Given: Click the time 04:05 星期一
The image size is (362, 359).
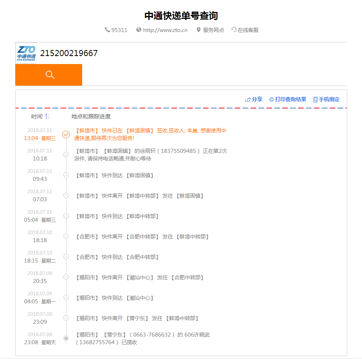Looking at the screenshot, I should [40, 301].
